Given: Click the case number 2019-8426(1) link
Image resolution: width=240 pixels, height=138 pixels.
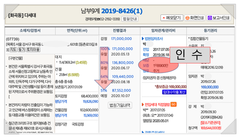Looking at the screenshot, I should pos(122,11).
